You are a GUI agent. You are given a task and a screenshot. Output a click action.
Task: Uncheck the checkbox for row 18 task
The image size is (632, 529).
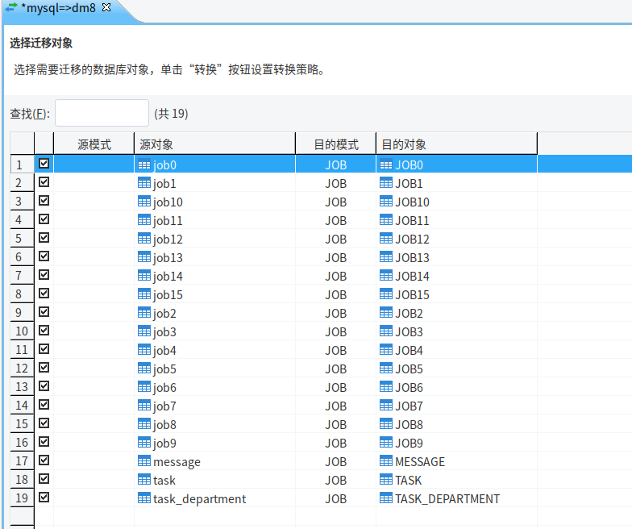click(44, 479)
